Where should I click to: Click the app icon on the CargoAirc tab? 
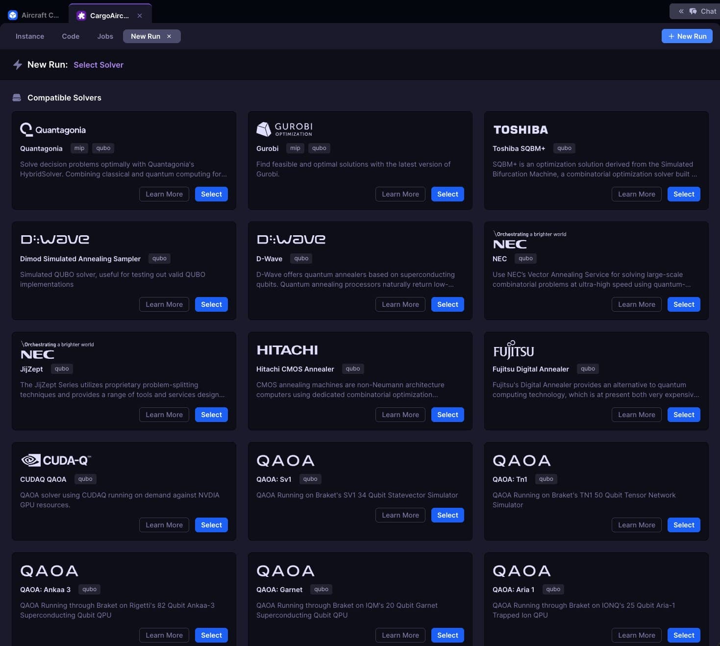click(80, 15)
